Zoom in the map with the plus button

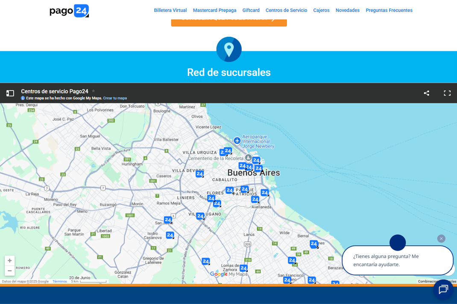pos(10,260)
